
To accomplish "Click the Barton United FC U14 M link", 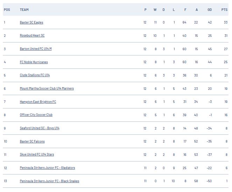I will coord(36,49).
